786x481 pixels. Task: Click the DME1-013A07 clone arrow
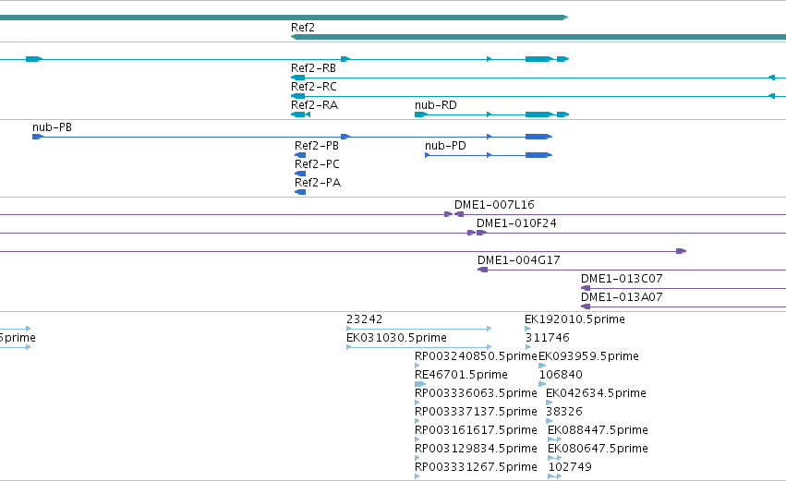click(x=586, y=307)
